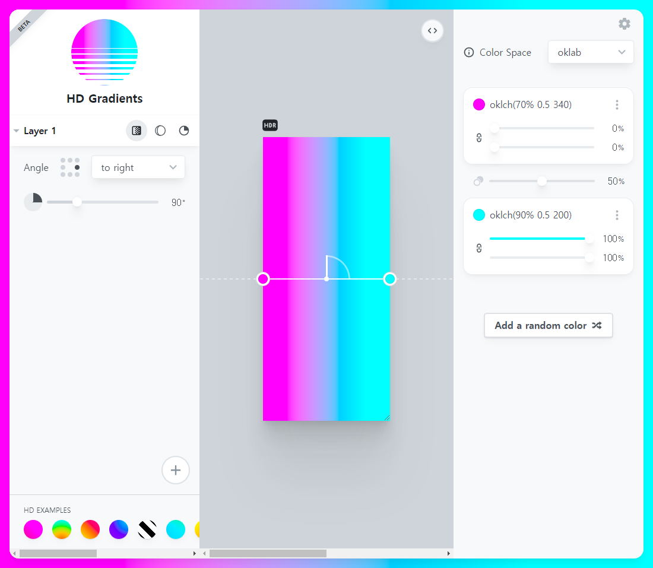The image size is (653, 568).
Task: Click magenta start handle on gradient preview
Action: coord(263,278)
